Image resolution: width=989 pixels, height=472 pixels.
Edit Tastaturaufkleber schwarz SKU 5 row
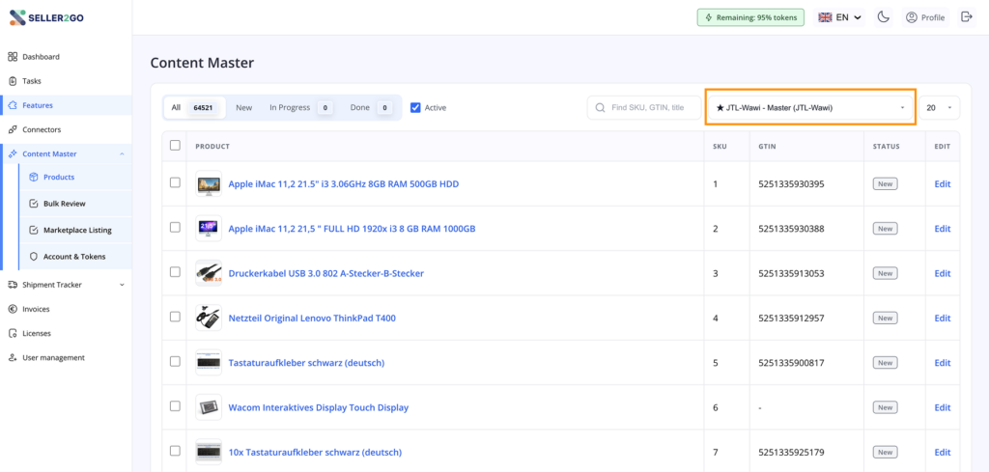point(942,363)
